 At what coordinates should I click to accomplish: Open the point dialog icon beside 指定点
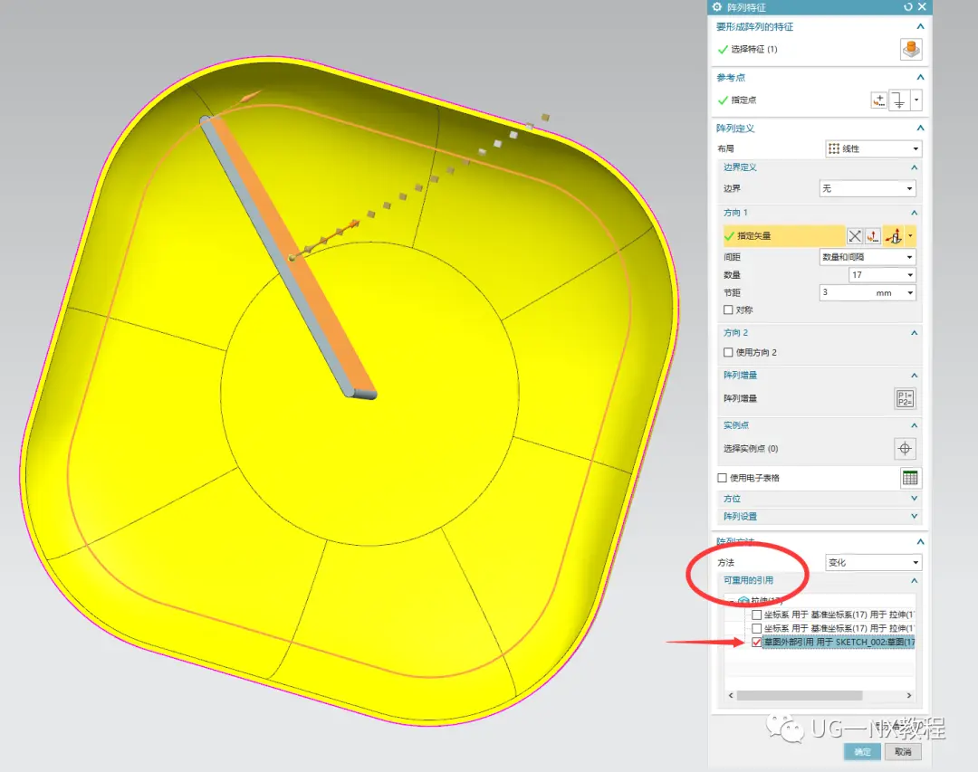click(878, 100)
